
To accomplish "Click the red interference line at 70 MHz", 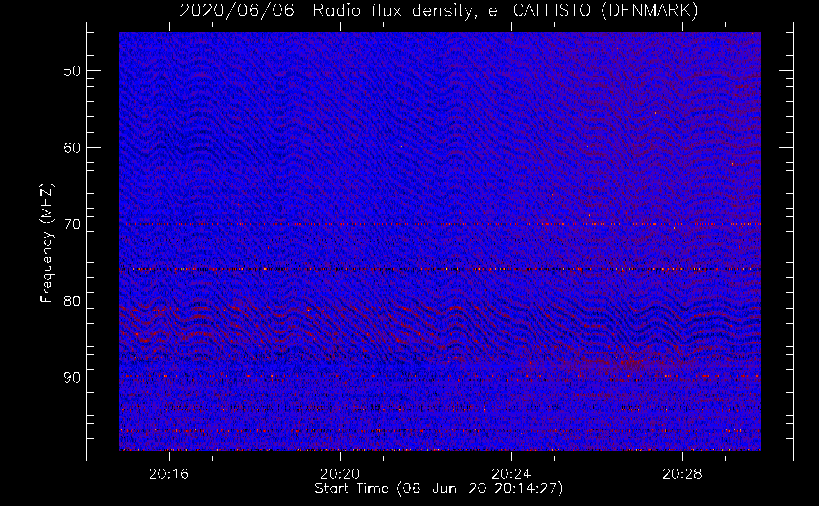I will click(x=440, y=223).
